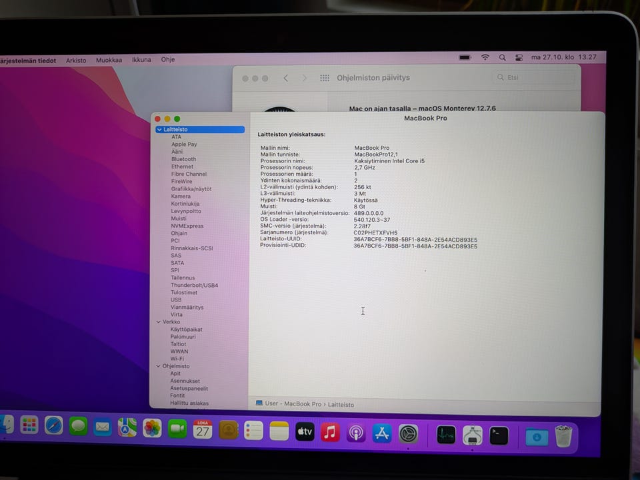Viewport: 640px width, 480px height.
Task: Select Tallennus in sidebar
Action: pos(183,278)
